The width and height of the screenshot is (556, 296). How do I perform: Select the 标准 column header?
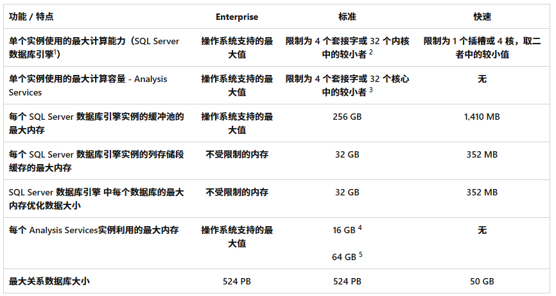click(347, 17)
